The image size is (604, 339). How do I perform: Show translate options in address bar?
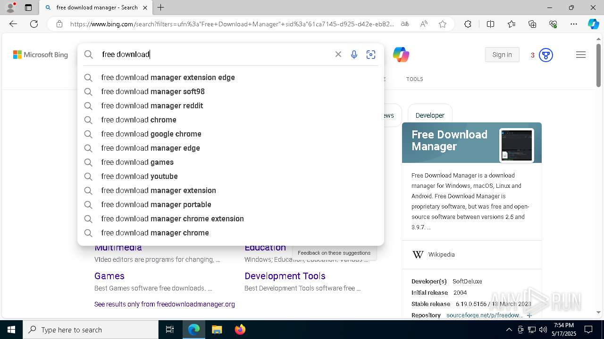(x=404, y=24)
